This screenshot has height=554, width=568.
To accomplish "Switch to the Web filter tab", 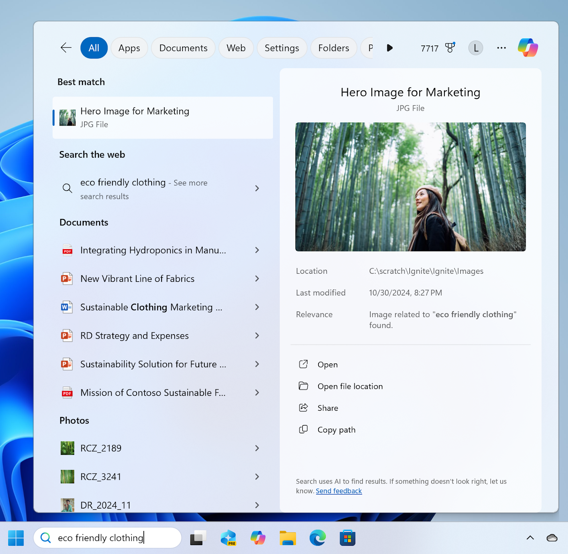I will [x=236, y=48].
